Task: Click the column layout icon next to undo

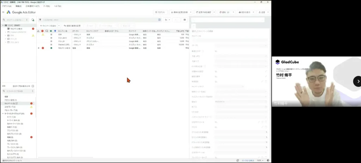Action: (x=160, y=20)
